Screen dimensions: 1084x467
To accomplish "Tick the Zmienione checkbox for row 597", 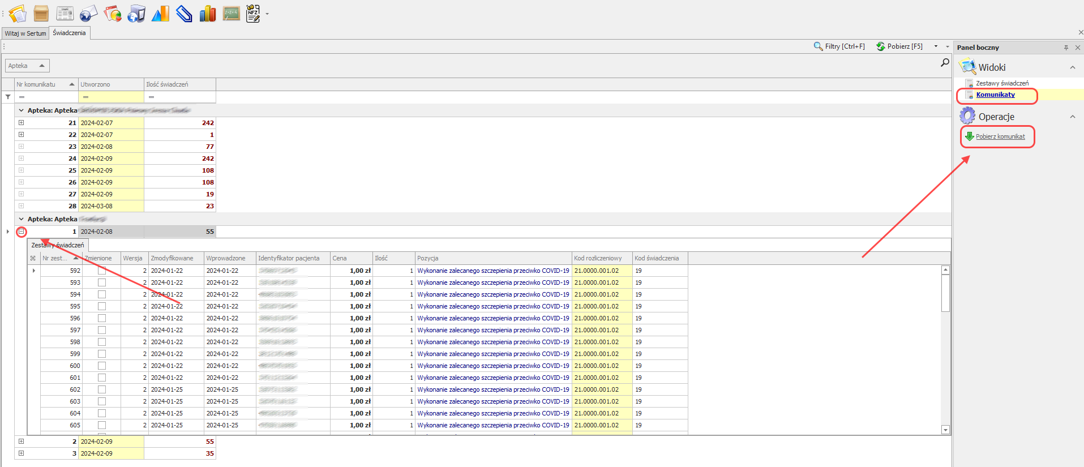I will [x=102, y=330].
